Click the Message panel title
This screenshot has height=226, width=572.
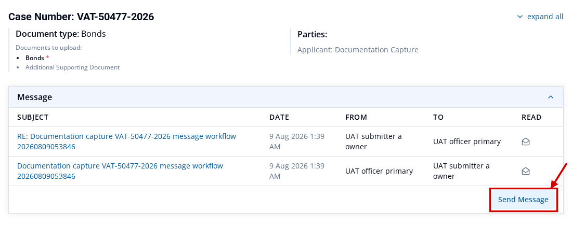pyautogui.click(x=35, y=97)
